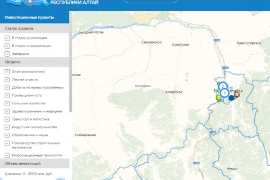
Task: Click the "Алтайское" map label
Action: pyautogui.click(x=174, y=92)
